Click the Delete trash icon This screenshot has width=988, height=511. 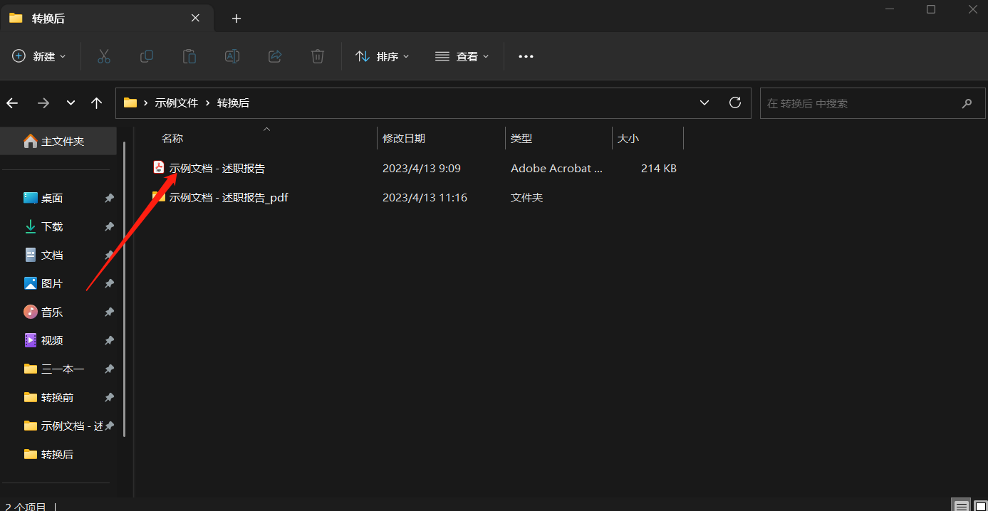click(x=318, y=56)
